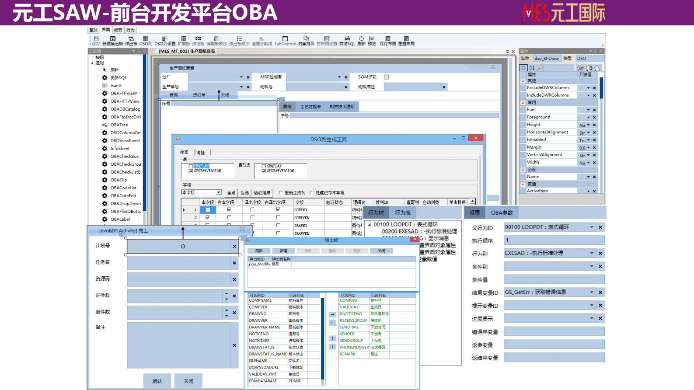Click the 扩展板 toolbar icon
Viewport: 694px width, 390px height.
(x=184, y=41)
